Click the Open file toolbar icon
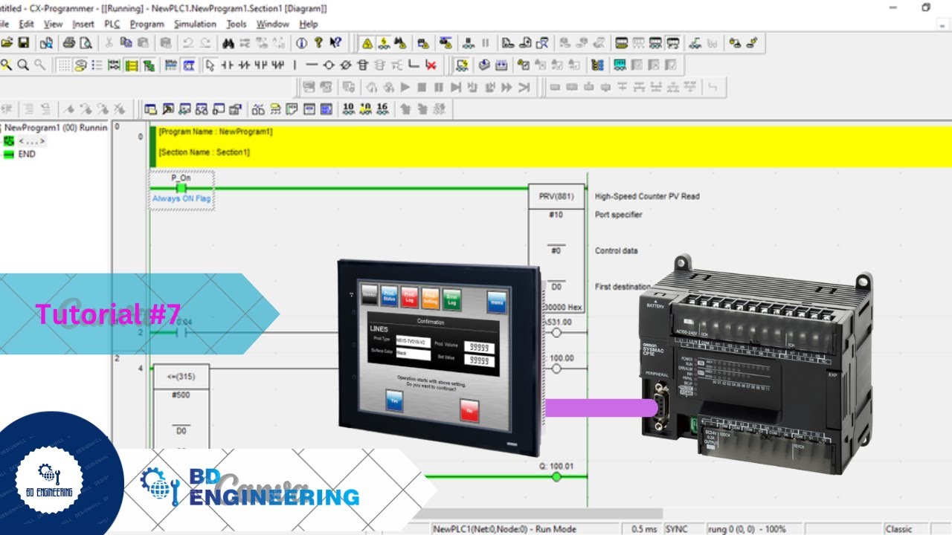This screenshot has height=535, width=952. click(x=7, y=42)
